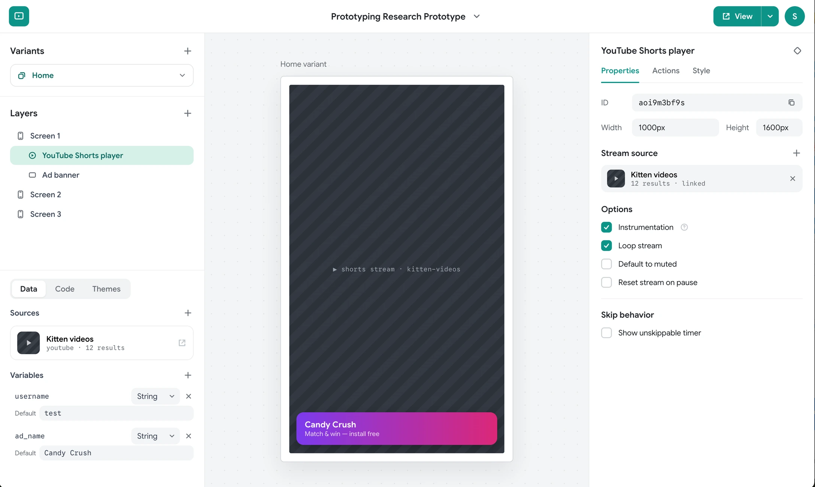The image size is (815, 487).
Task: Select Screen 2 layer
Action: click(x=102, y=195)
